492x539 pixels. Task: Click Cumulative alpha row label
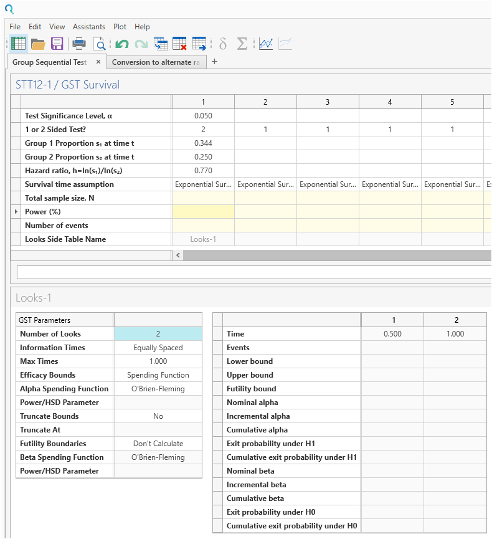(x=257, y=430)
